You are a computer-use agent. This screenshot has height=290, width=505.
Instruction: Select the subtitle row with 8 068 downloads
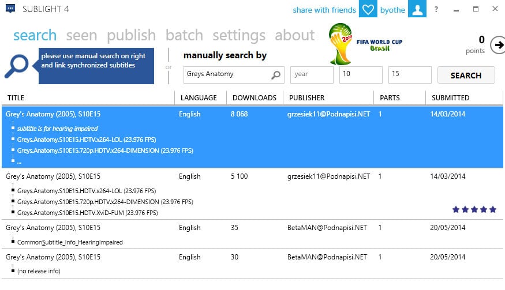[252, 137]
